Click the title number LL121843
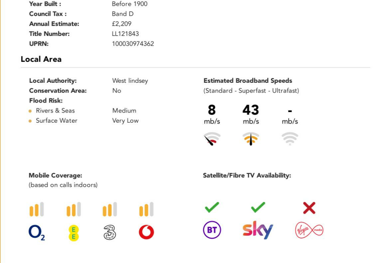 click(125, 34)
